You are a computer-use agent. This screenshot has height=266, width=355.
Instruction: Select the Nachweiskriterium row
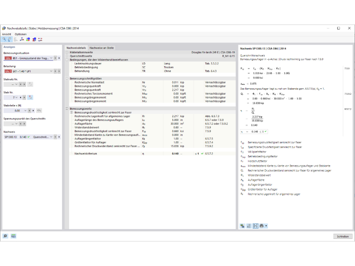point(152,154)
